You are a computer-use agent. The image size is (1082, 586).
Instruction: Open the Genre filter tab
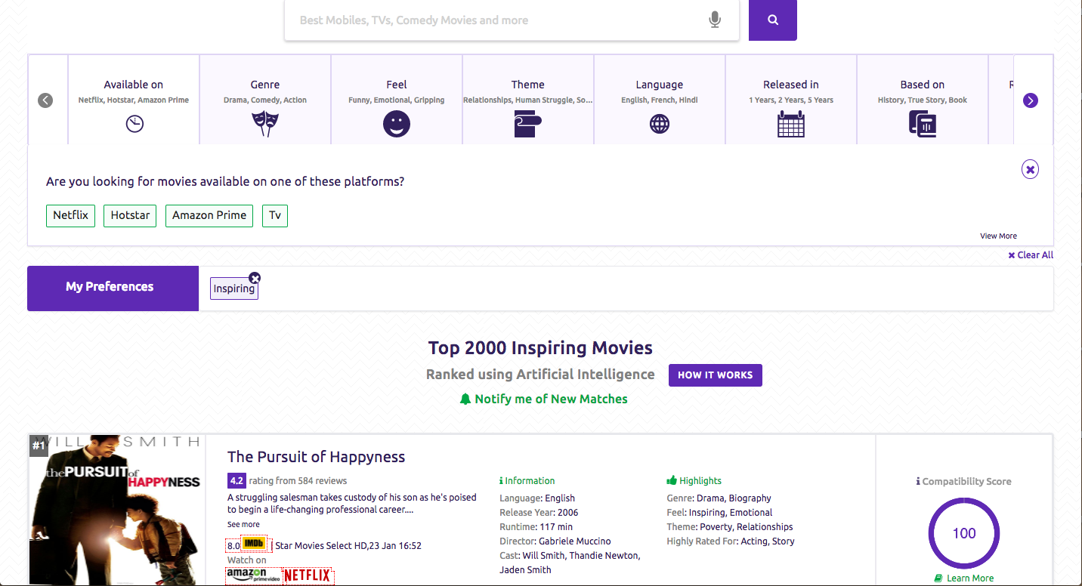coord(265,99)
